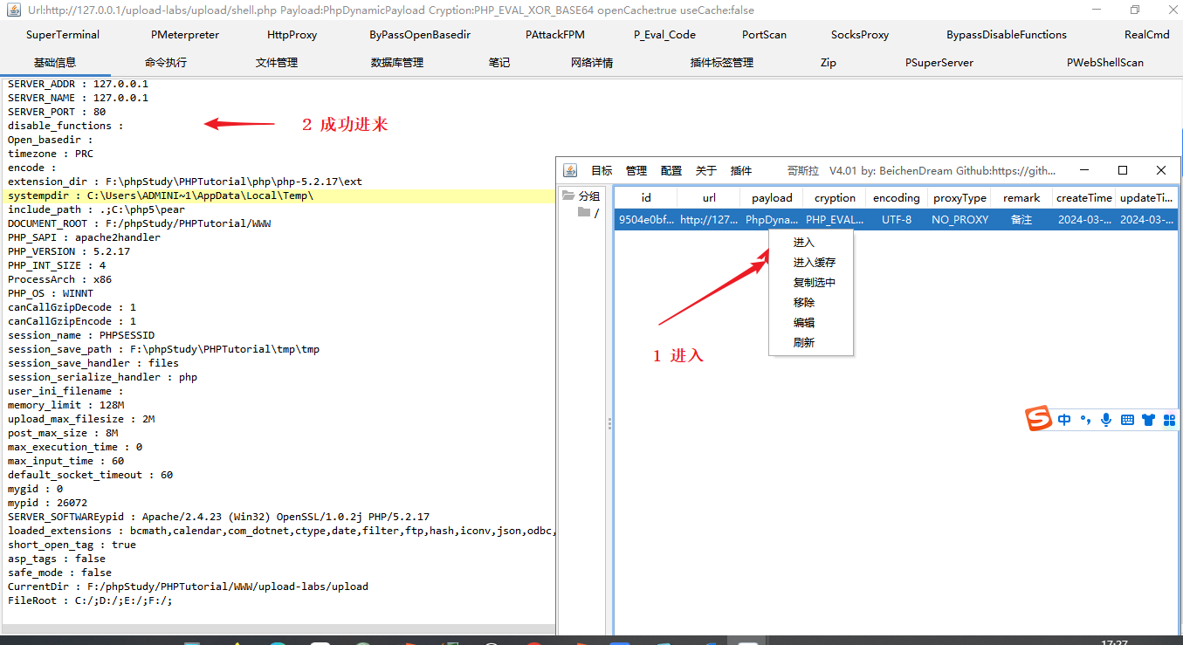
Task: Open the 管理 menu in Godzilla
Action: pos(636,170)
